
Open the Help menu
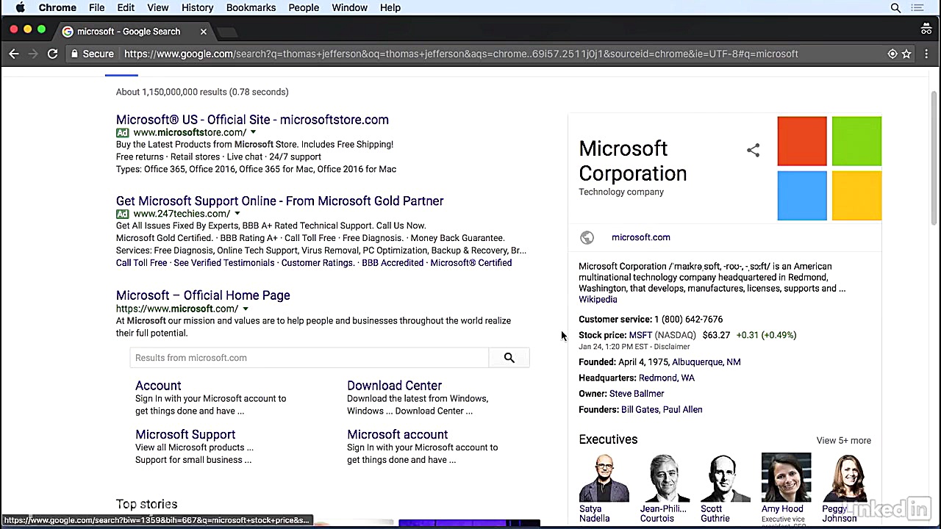tap(390, 7)
